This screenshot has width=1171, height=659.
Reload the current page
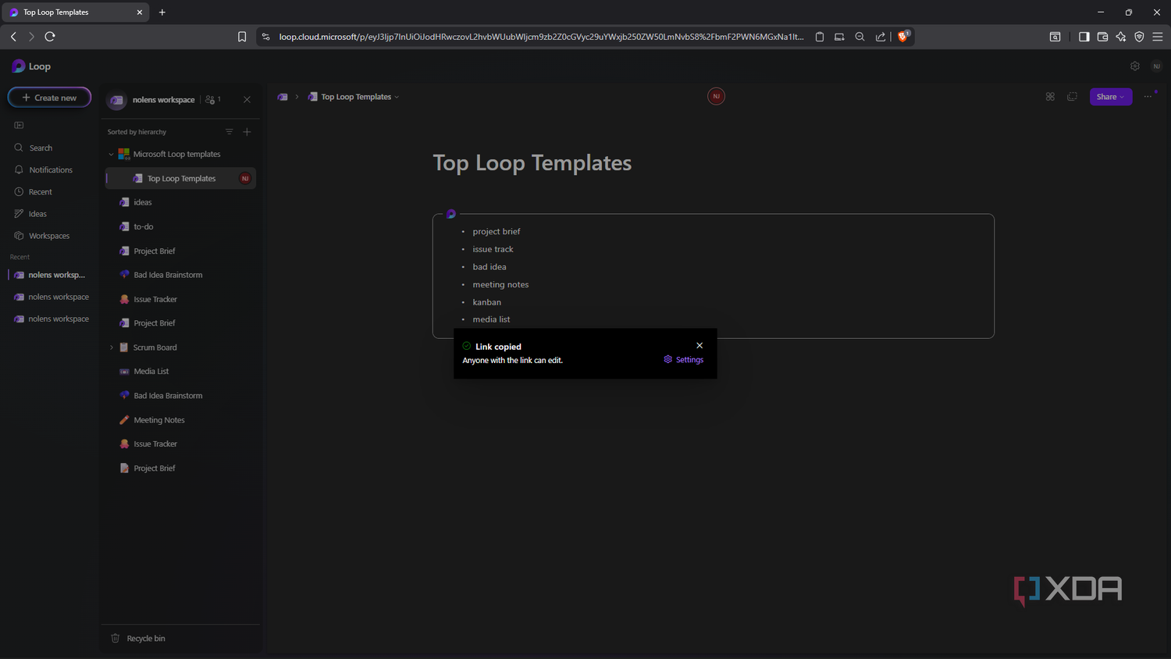pos(50,37)
